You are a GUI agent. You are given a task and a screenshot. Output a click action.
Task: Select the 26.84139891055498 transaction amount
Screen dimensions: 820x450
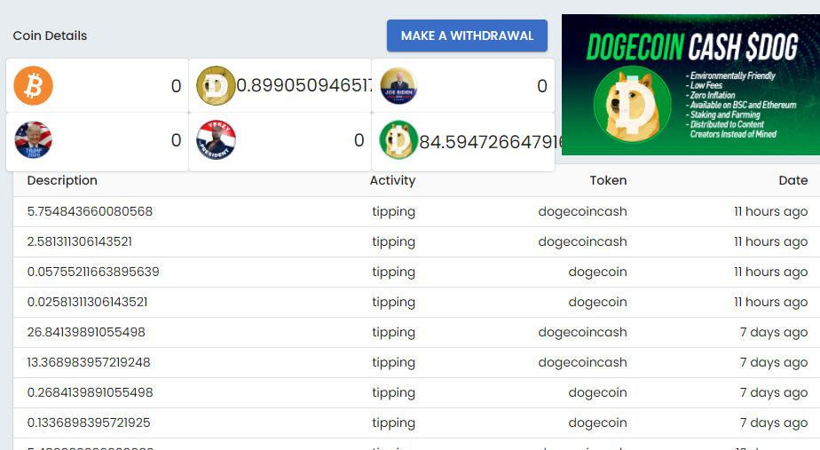(x=86, y=332)
